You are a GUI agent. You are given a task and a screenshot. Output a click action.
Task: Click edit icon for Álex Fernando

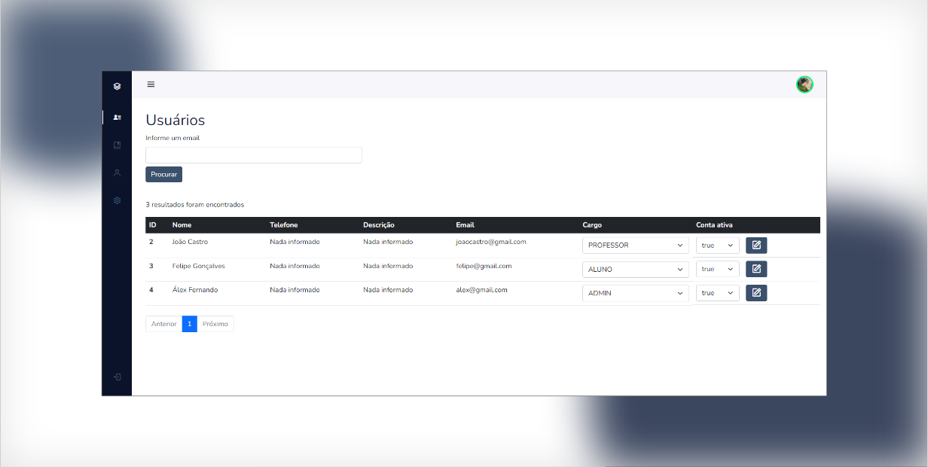coord(756,293)
